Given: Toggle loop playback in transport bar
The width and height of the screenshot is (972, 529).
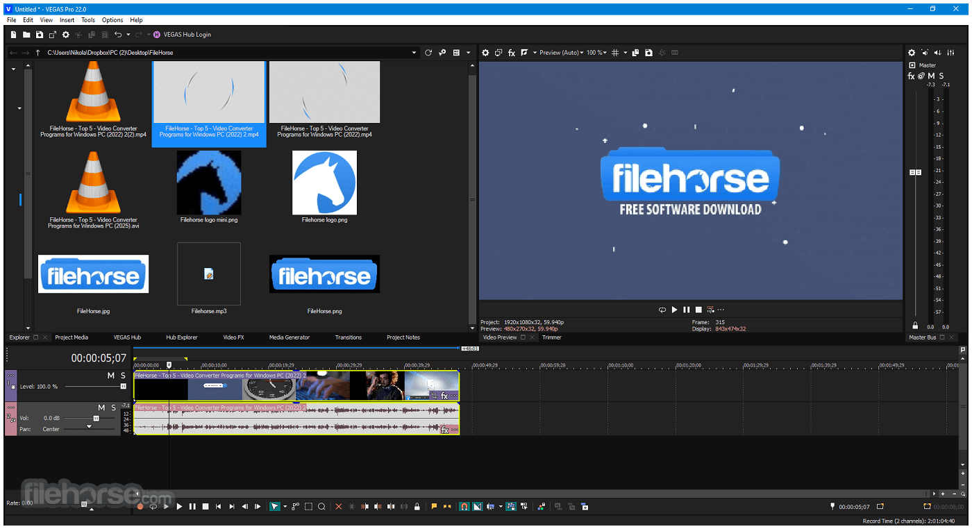Looking at the screenshot, I should (153, 507).
